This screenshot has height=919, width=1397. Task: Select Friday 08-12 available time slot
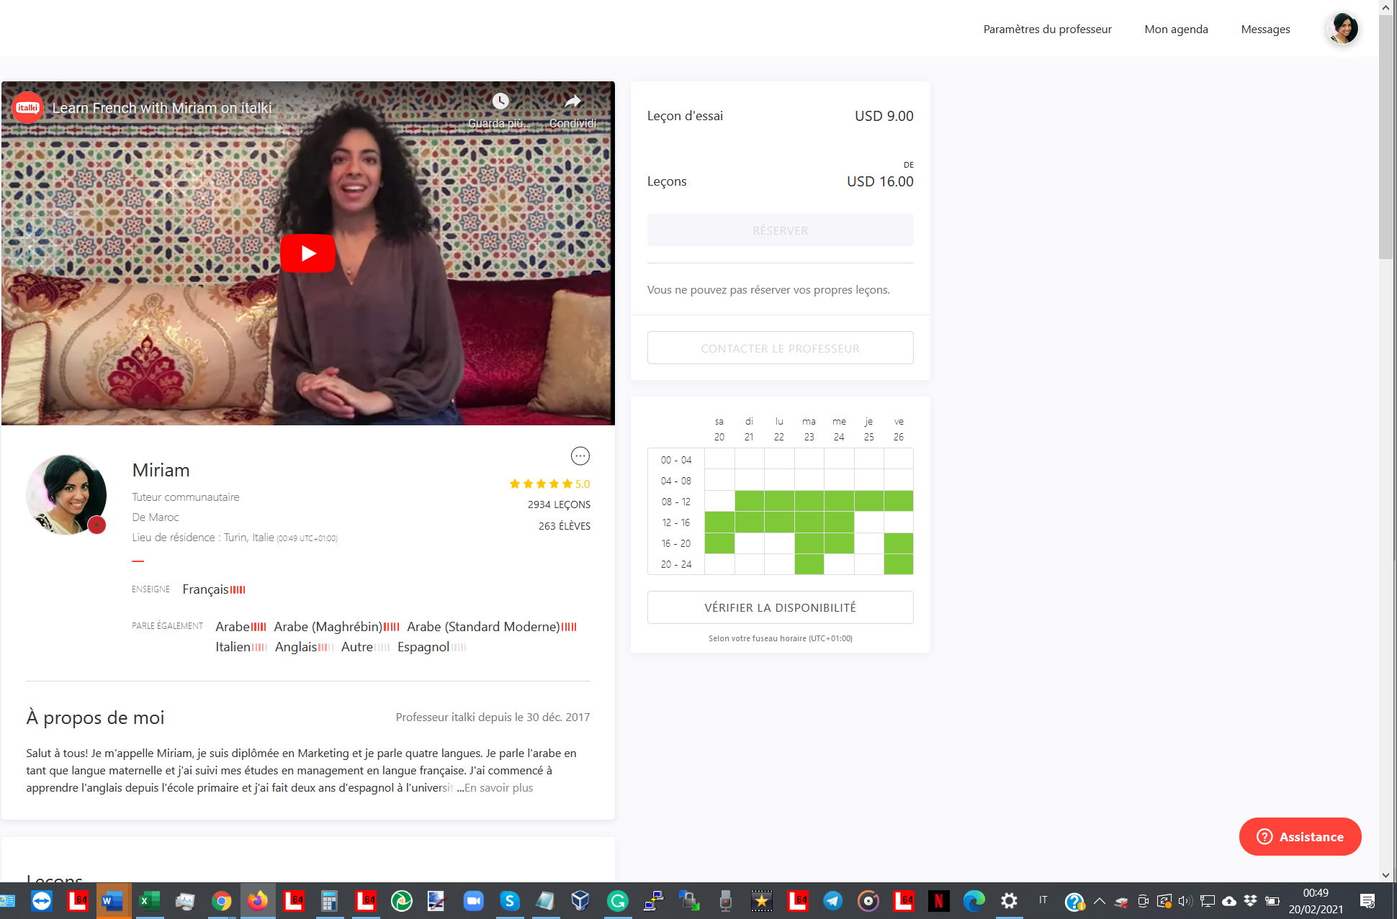point(899,502)
